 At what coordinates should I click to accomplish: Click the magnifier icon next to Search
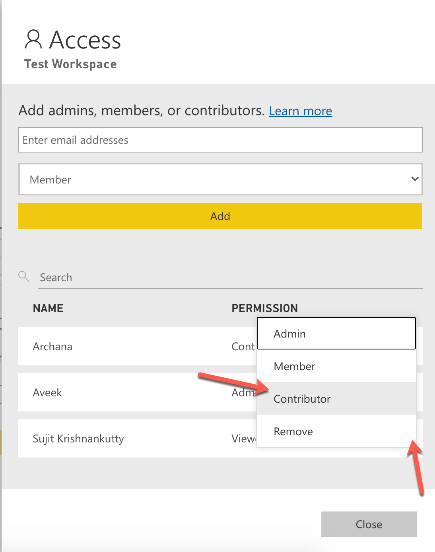coord(24,276)
